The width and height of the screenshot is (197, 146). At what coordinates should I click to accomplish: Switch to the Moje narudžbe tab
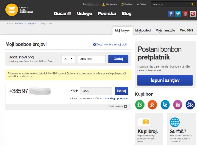165,30
